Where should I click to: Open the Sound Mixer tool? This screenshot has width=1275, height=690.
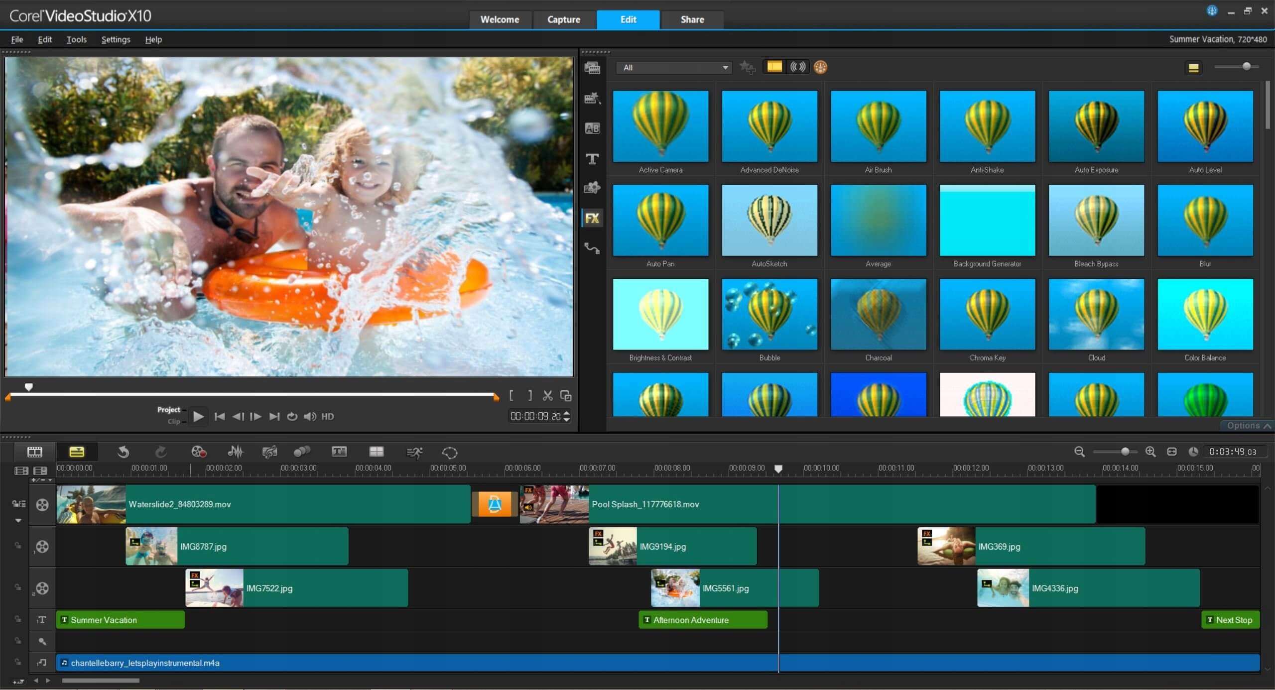pyautogui.click(x=235, y=452)
